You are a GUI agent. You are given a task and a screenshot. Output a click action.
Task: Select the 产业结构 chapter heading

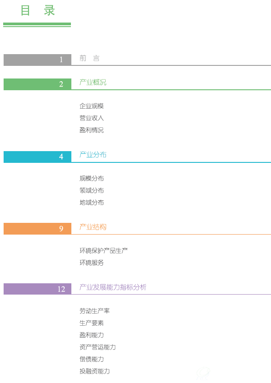pos(93,227)
